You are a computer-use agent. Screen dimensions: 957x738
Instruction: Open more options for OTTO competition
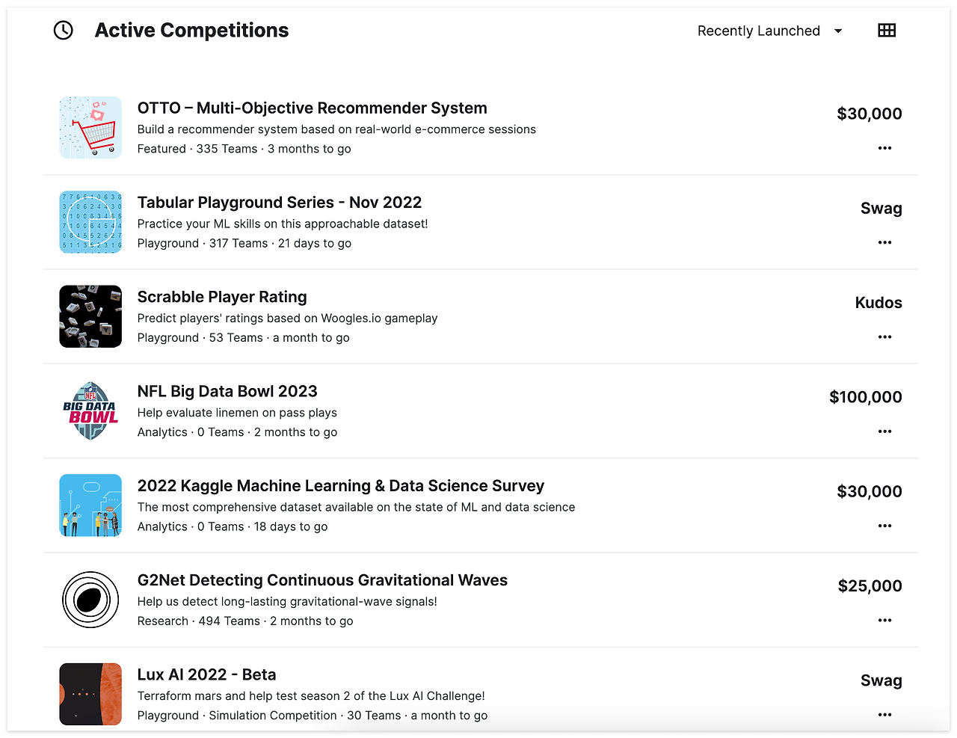click(x=884, y=148)
